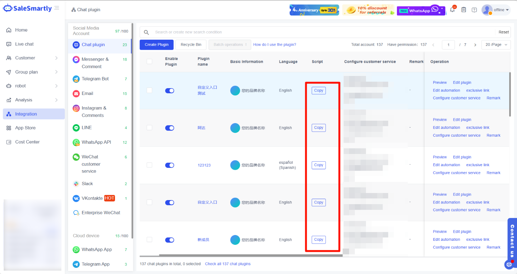
Task: Open WhatsApp API channel list item
Action: click(x=96, y=142)
